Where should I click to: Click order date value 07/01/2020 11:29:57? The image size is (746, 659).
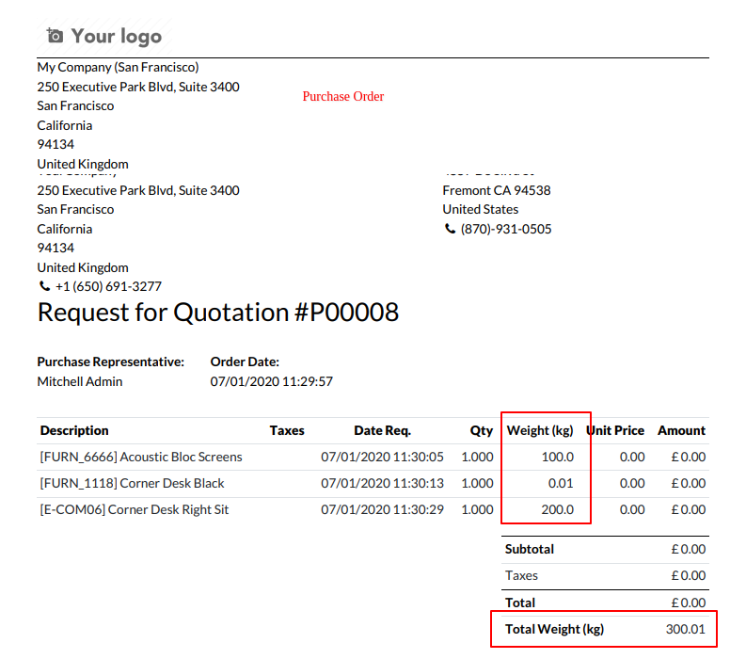(272, 381)
